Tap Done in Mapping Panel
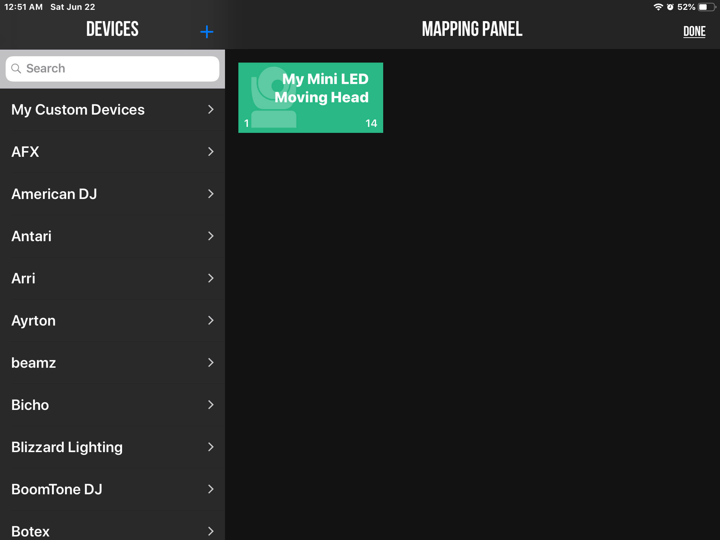720x540 pixels. (x=694, y=32)
